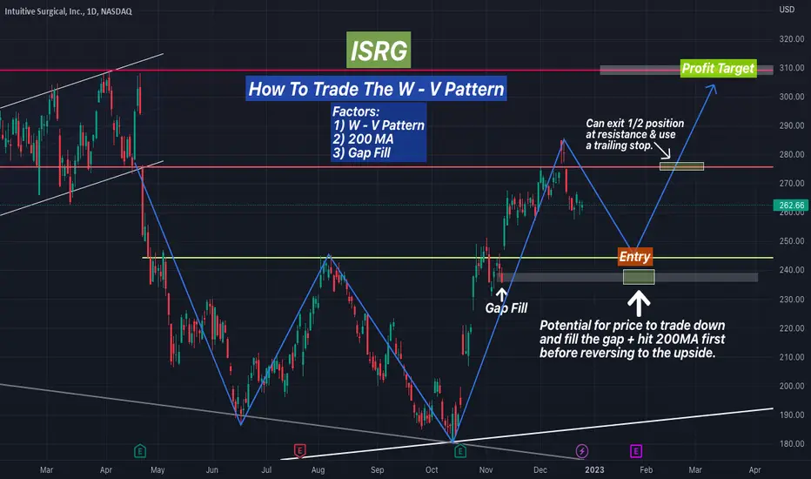Click the May label on time axis
811x479 pixels.
(x=158, y=470)
